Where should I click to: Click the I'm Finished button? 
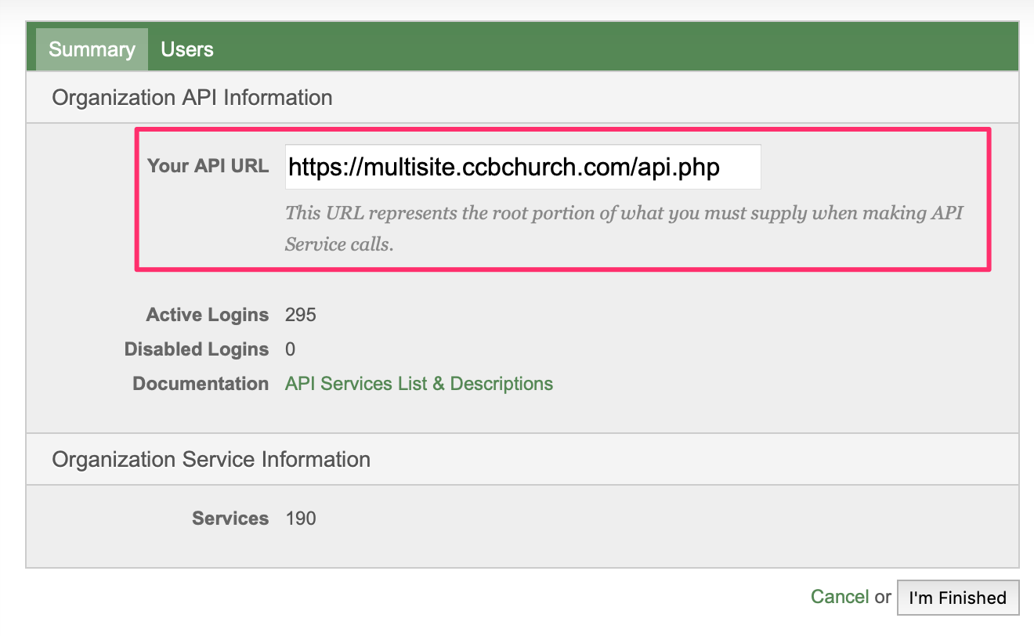pyautogui.click(x=957, y=598)
